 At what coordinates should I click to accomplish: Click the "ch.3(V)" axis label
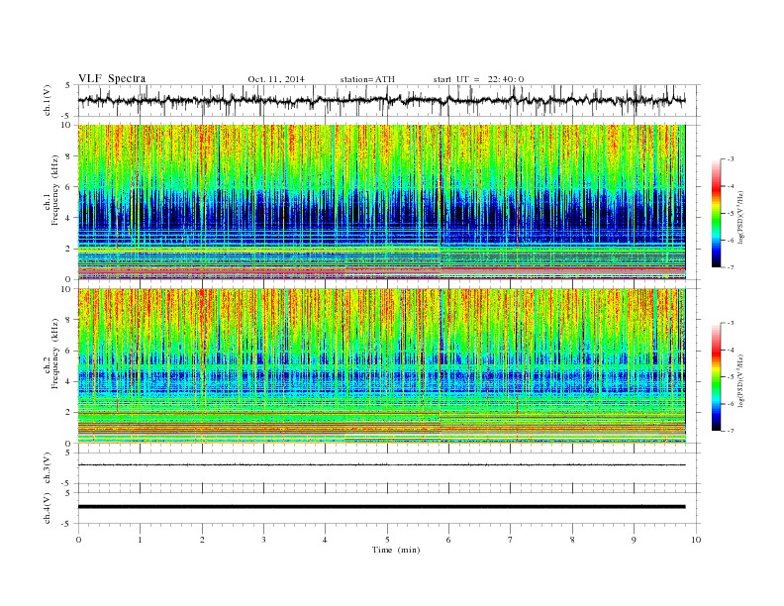click(48, 468)
